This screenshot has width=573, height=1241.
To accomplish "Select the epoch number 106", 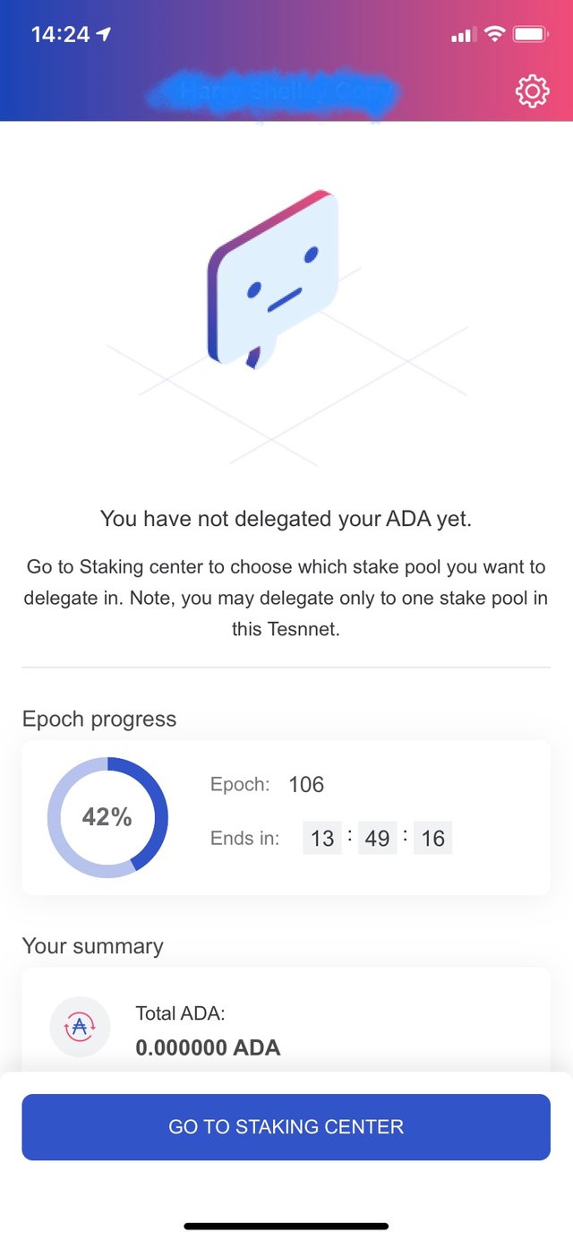I will pos(306,785).
